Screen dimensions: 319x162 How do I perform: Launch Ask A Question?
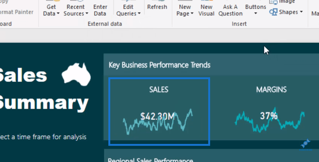point(230,8)
